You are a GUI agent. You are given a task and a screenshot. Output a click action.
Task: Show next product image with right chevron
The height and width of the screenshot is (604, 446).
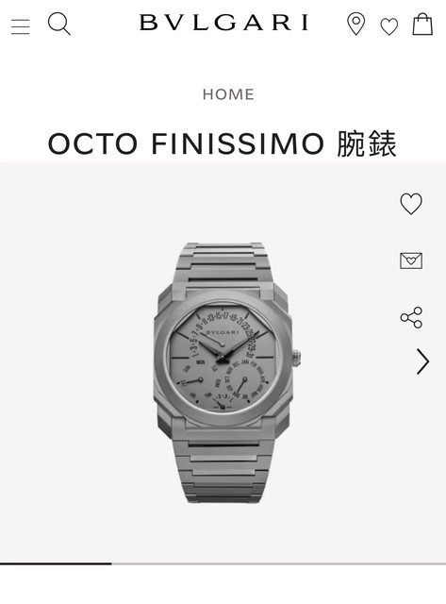pyautogui.click(x=422, y=361)
